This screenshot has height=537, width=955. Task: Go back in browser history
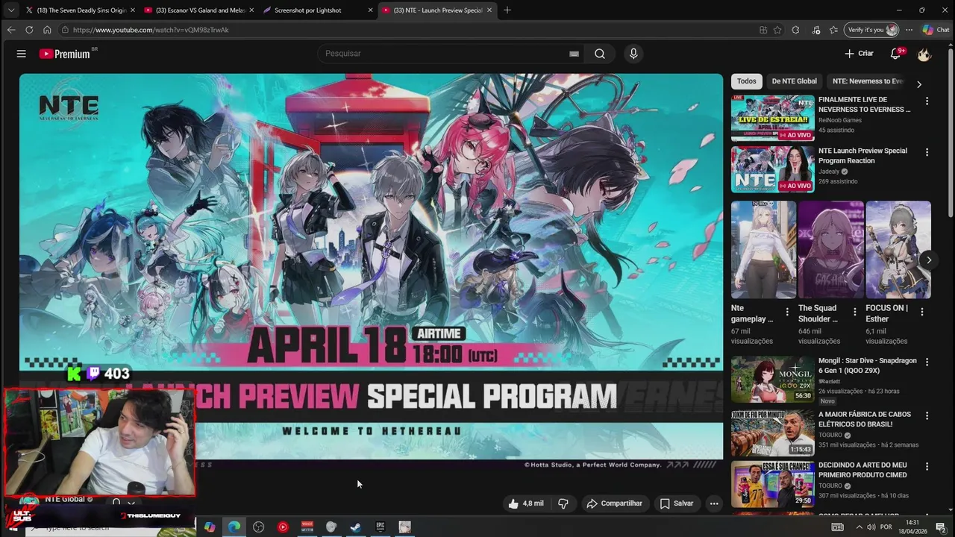pos(10,30)
